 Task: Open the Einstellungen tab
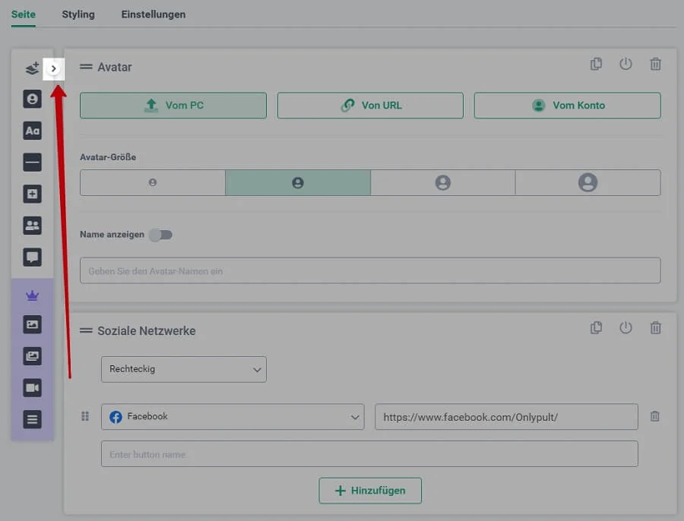(153, 14)
